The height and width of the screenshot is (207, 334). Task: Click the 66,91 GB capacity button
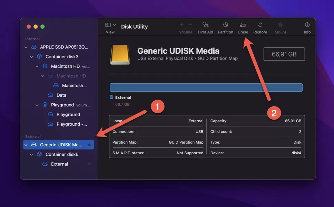pyautogui.click(x=284, y=54)
